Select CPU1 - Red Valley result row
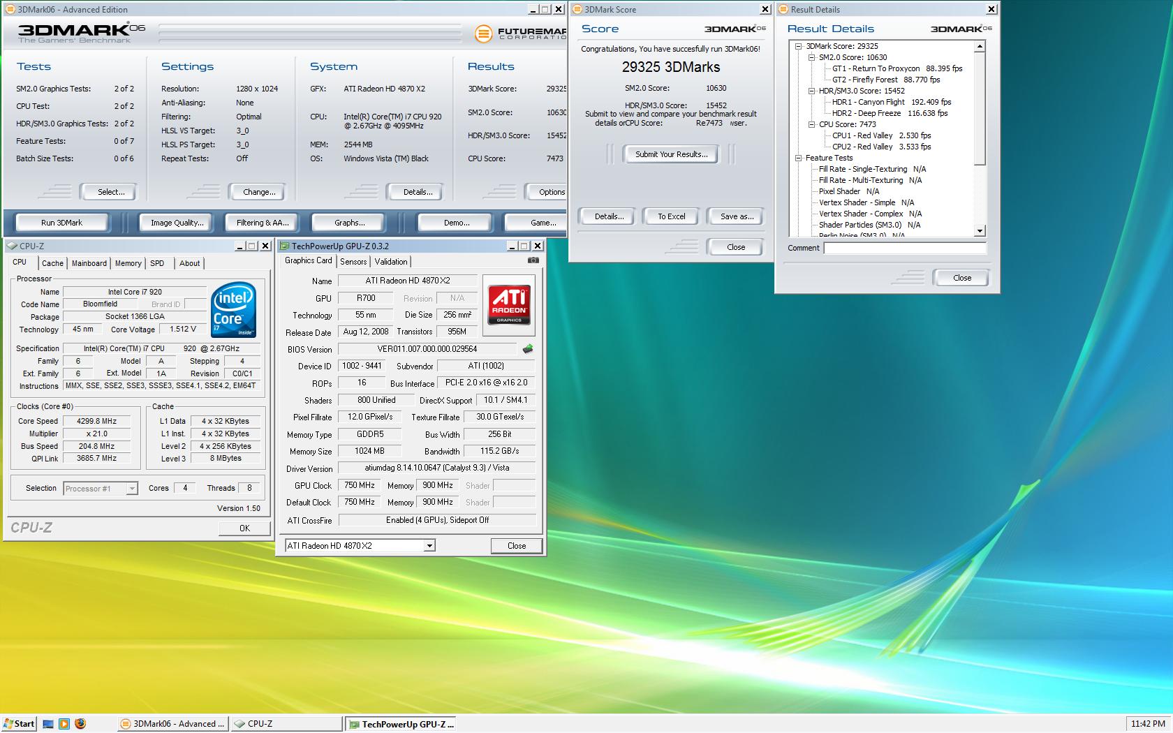Screen dimensions: 1173x733 (x=881, y=135)
